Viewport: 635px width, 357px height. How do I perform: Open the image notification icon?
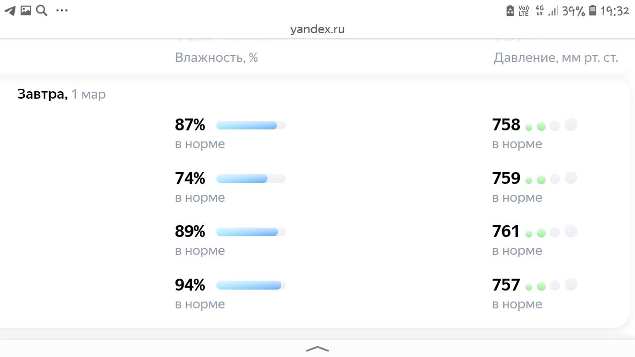(26, 10)
